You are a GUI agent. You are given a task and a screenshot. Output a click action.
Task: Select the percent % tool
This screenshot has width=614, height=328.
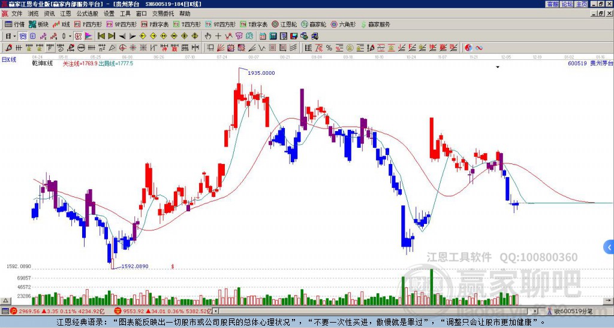tap(329, 48)
